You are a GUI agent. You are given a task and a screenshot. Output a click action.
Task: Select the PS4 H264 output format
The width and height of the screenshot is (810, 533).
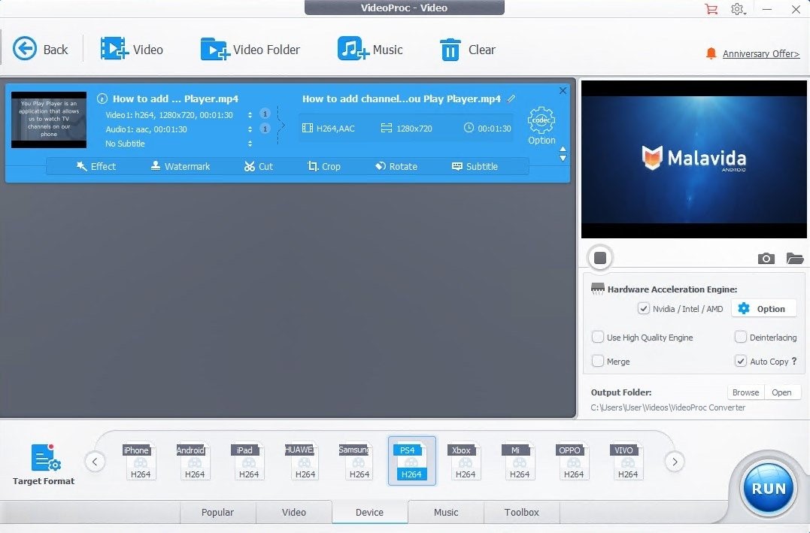coord(411,460)
